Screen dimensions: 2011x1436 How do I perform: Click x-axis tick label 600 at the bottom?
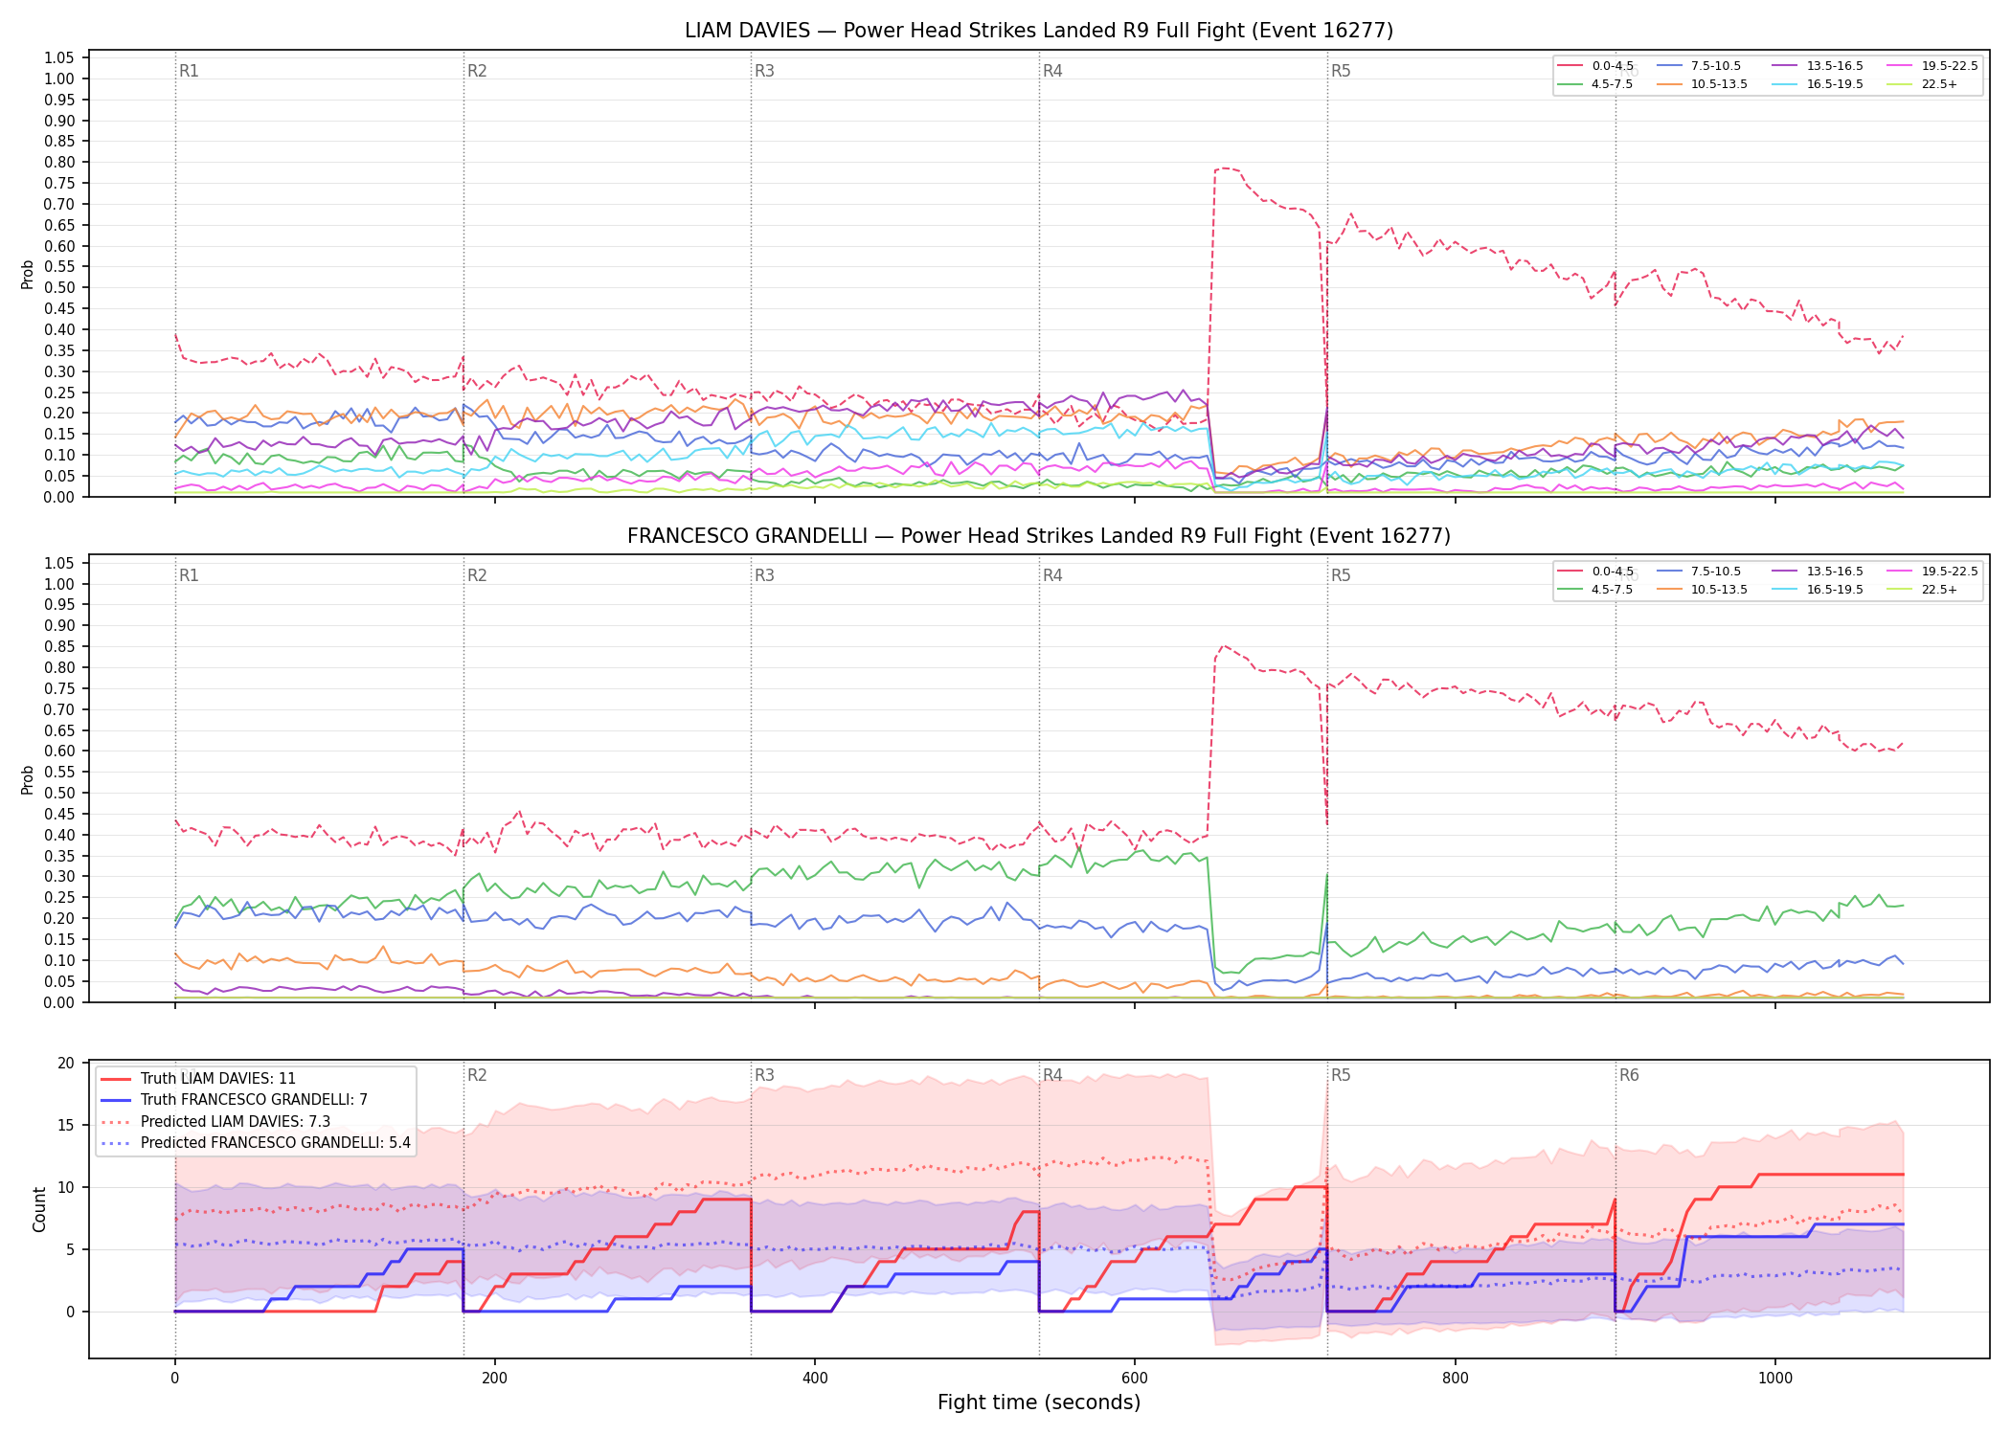(x=1135, y=1379)
